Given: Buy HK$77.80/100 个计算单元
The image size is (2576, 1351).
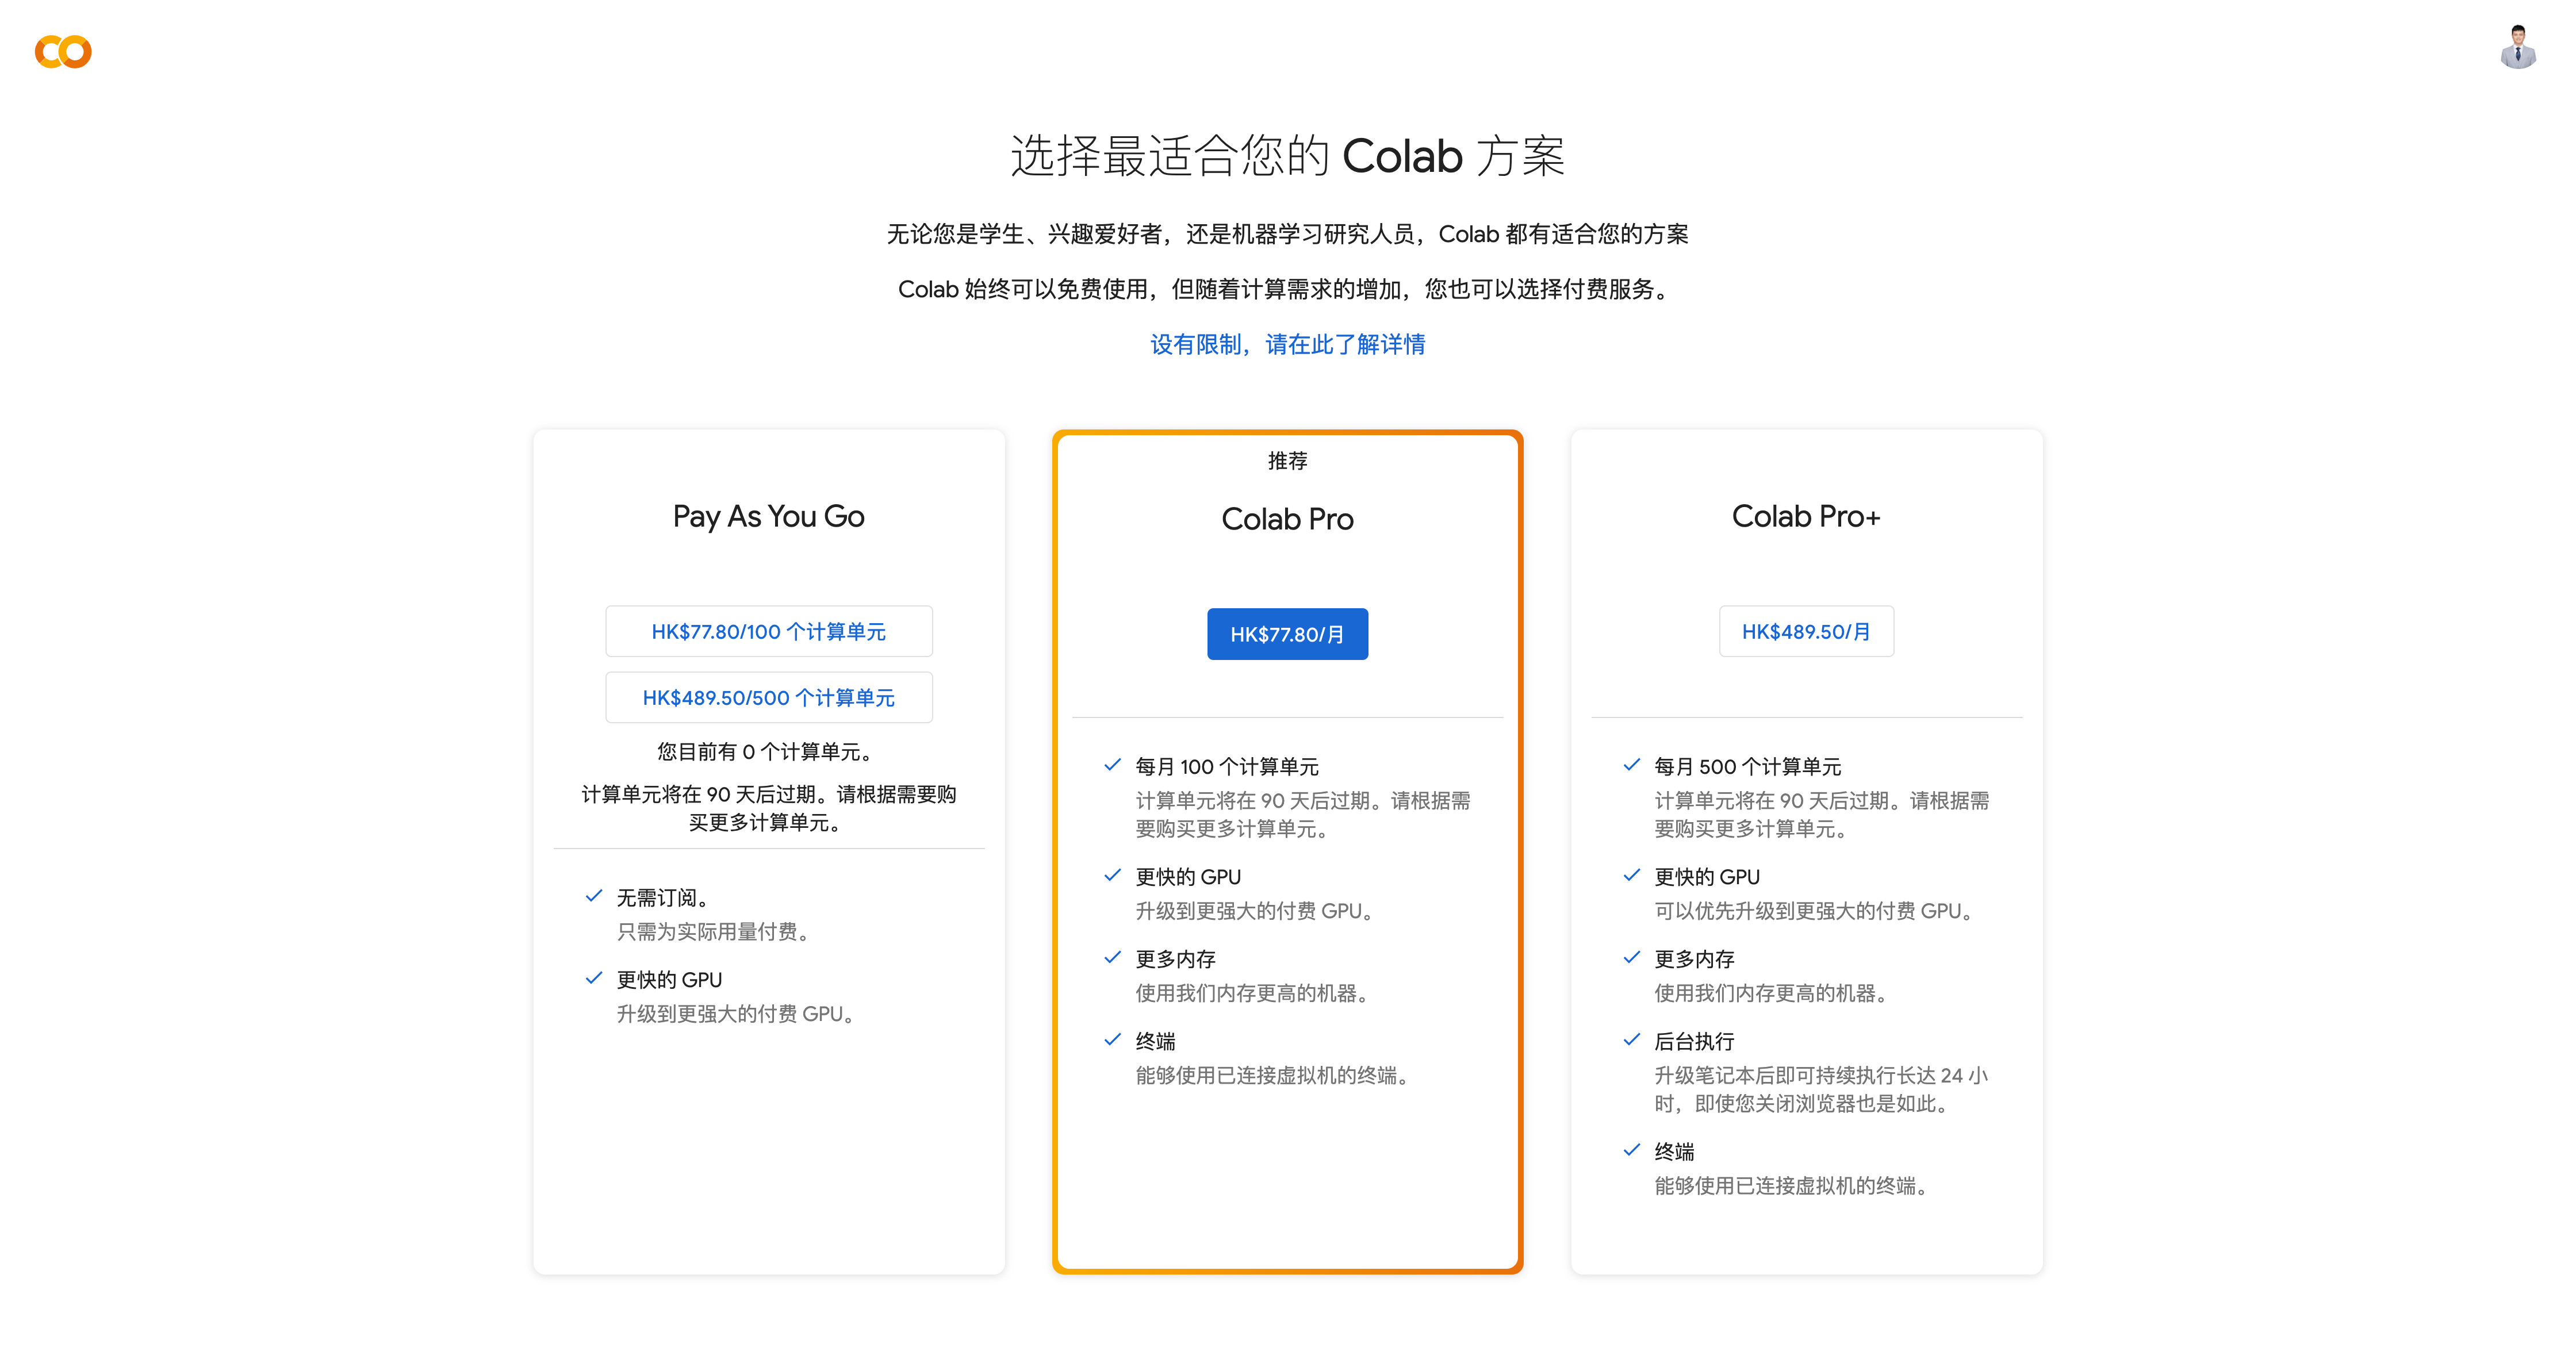Looking at the screenshot, I should [768, 631].
